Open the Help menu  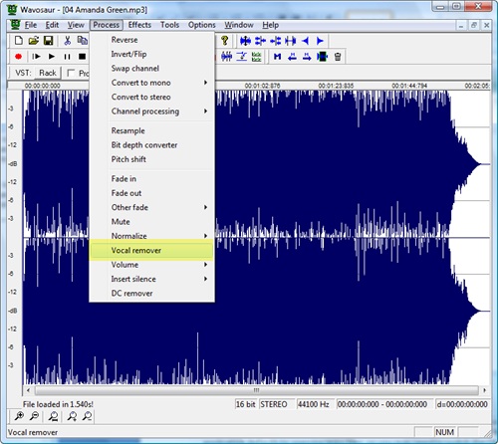coord(270,25)
